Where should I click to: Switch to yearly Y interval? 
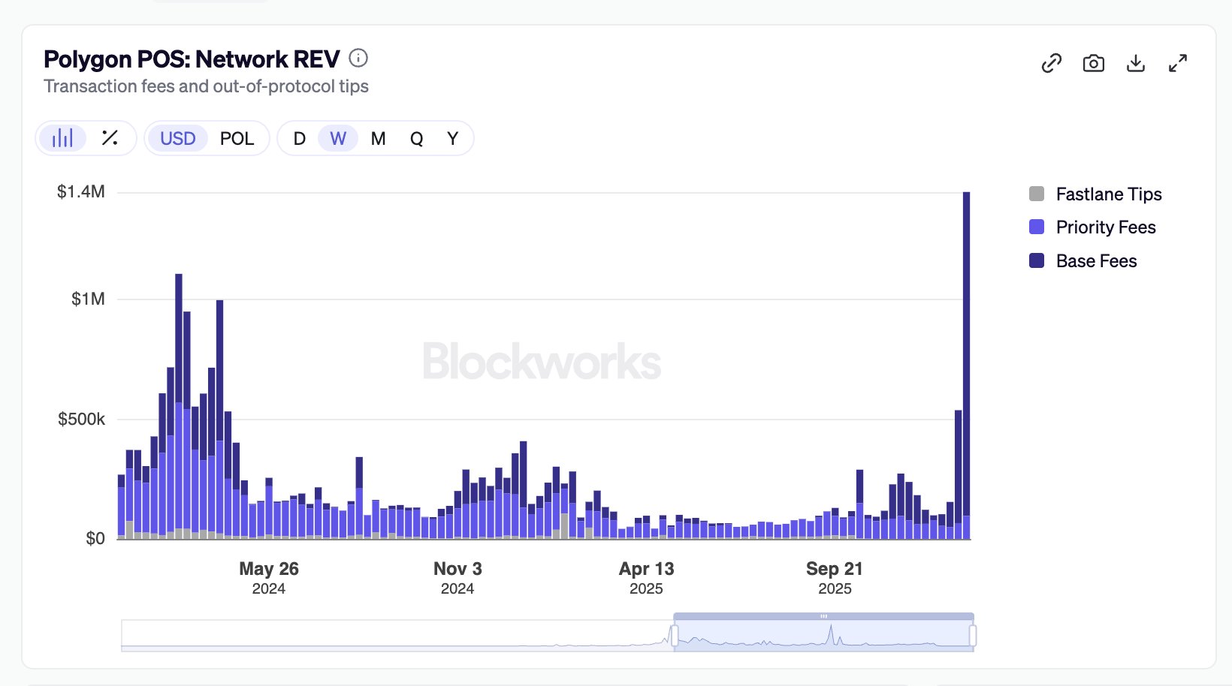[452, 139]
